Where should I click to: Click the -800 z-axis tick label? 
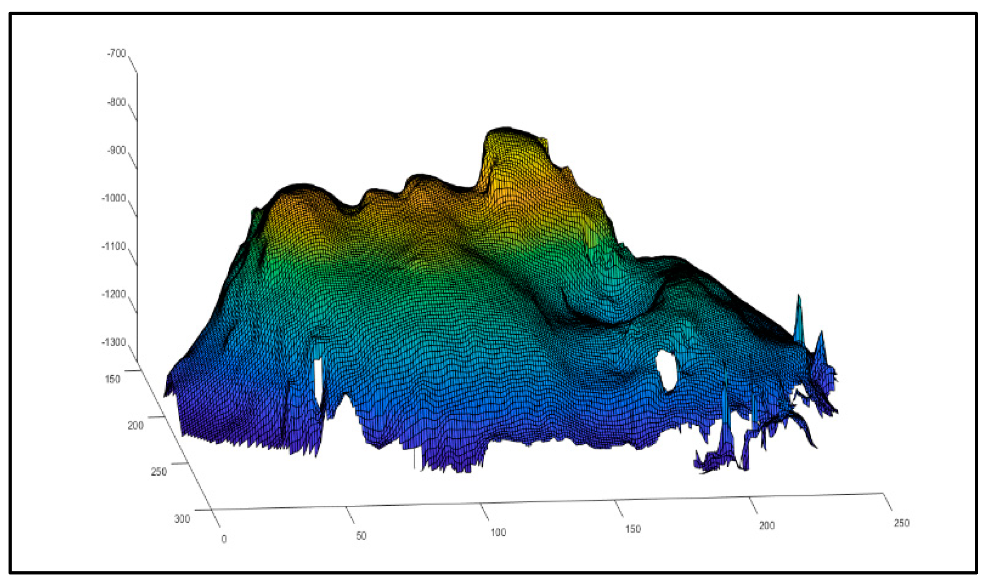click(x=116, y=102)
